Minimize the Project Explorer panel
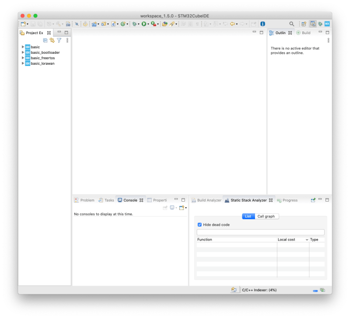Image resolution: width=350 pixels, height=318 pixels. point(59,32)
